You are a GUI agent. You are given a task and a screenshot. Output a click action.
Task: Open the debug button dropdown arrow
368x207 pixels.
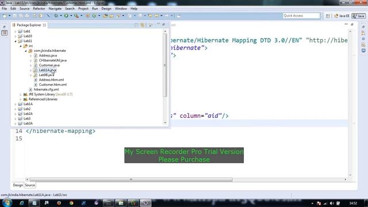(61, 16)
